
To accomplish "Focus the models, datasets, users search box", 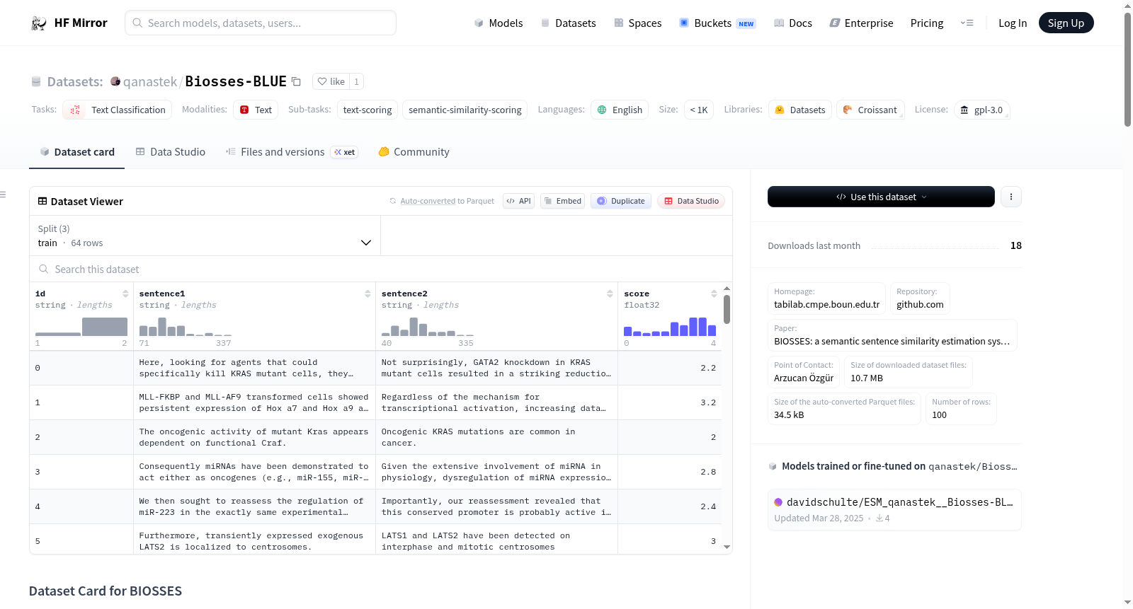I will [x=261, y=23].
